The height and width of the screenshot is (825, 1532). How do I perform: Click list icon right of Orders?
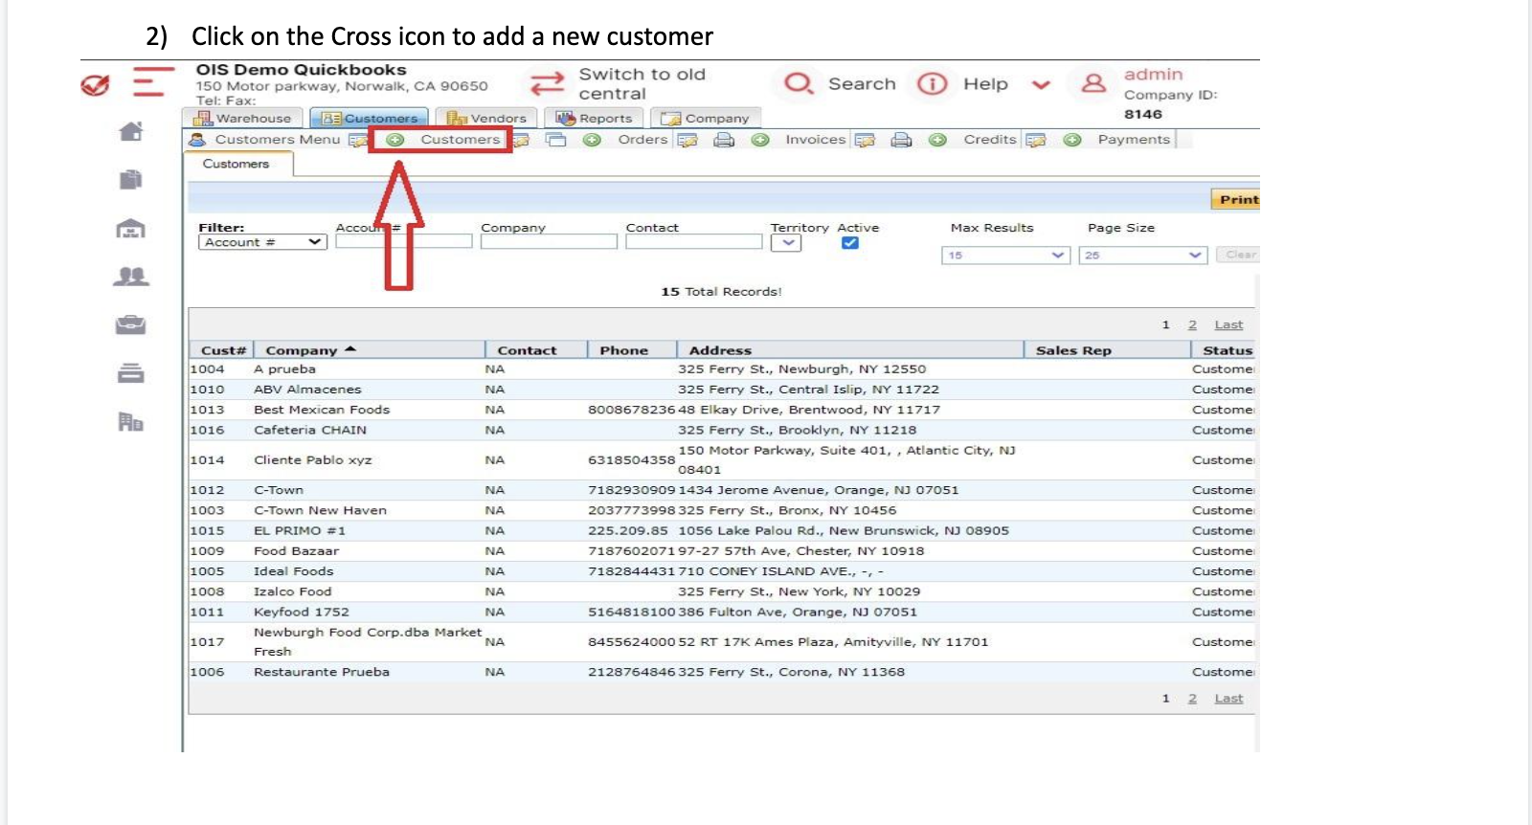pyautogui.click(x=687, y=140)
